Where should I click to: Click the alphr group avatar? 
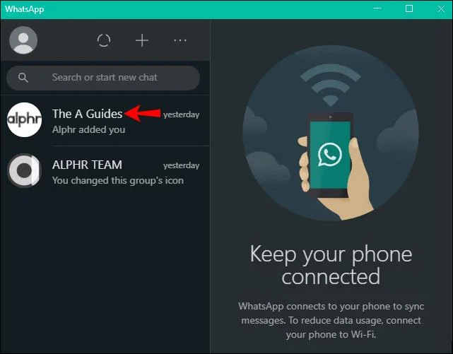click(24, 119)
